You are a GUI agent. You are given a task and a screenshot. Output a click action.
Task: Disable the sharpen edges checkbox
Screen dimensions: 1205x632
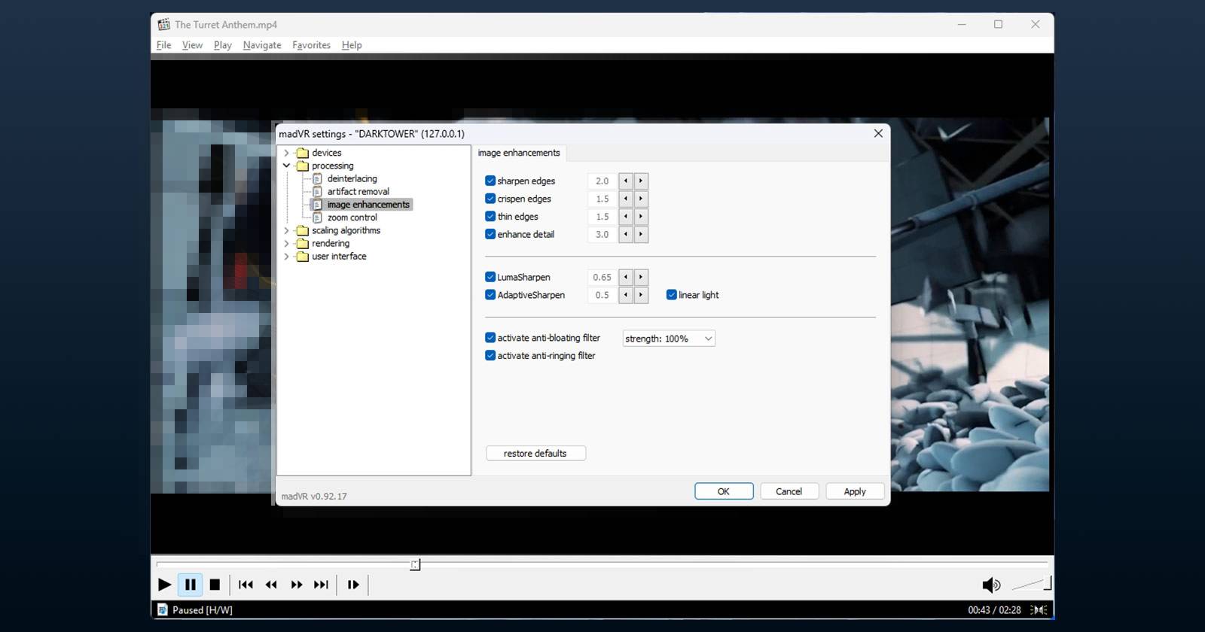pos(490,181)
